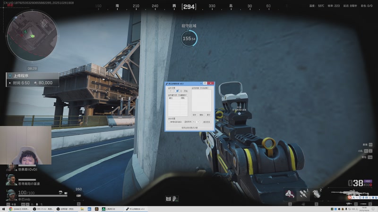This screenshot has height=212, width=378.
Task: Click the spinner arrows next to the number field
Action: coord(181,91)
